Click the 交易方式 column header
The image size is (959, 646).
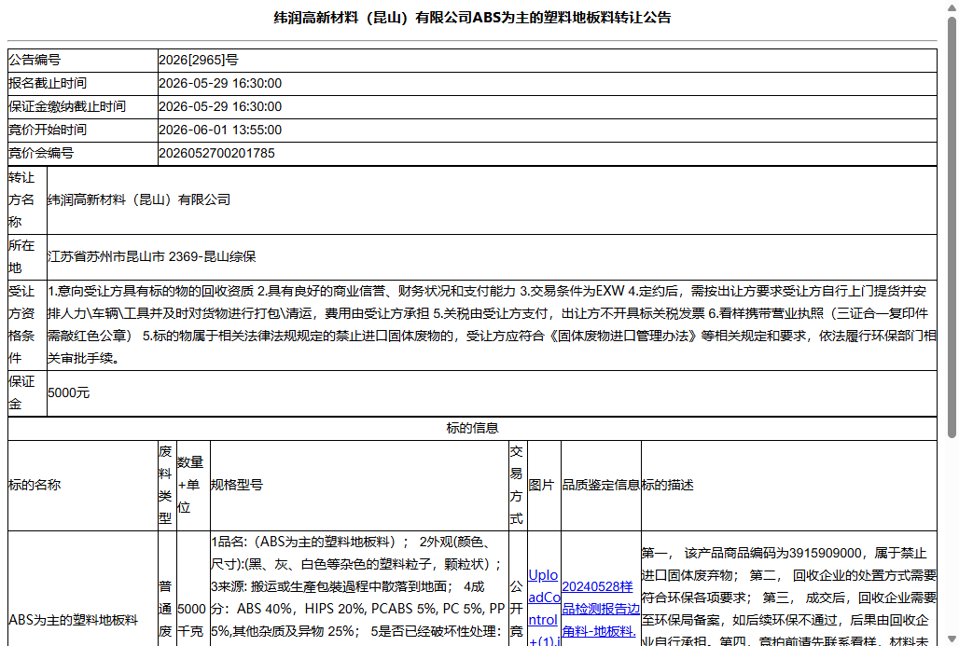[x=518, y=486]
